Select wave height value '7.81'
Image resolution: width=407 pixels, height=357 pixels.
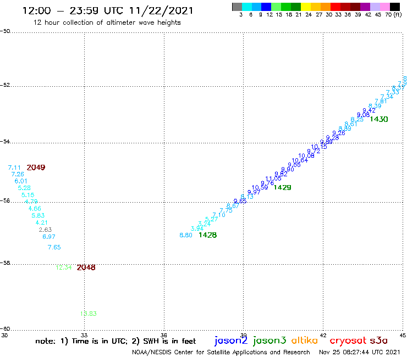pos(381,102)
